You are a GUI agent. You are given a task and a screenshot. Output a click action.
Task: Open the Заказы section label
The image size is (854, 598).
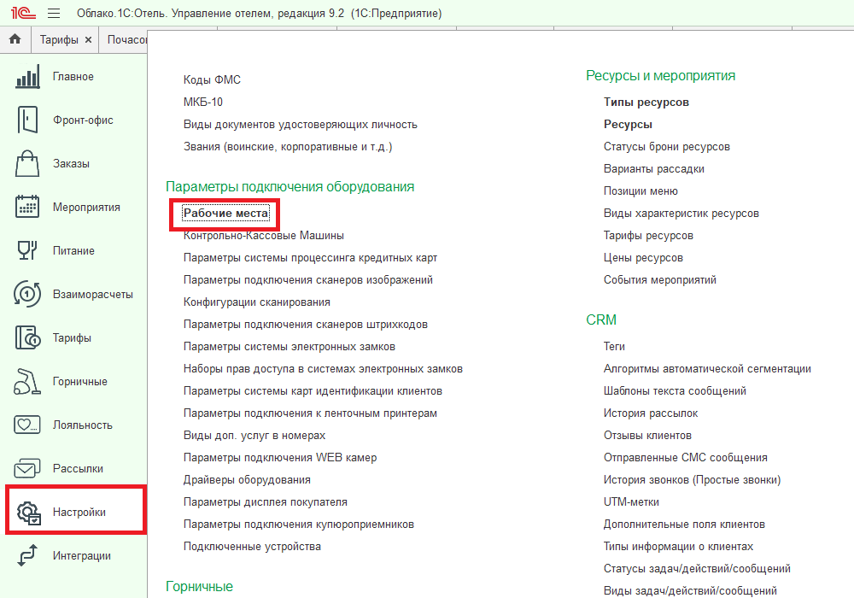pos(71,164)
